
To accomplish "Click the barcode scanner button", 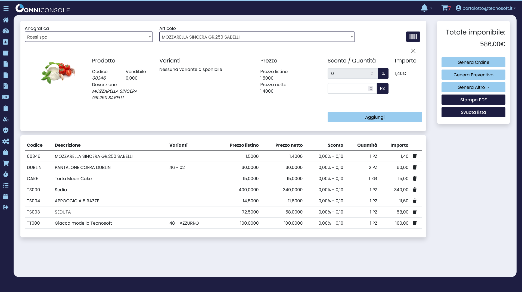I will [413, 37].
